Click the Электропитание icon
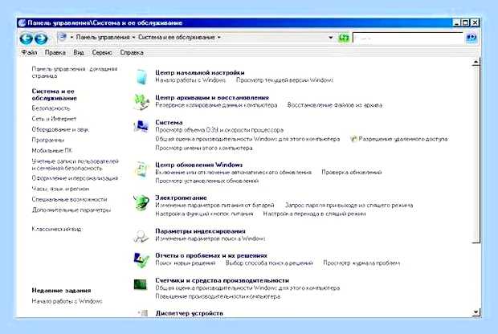Image resolution: width=498 pixels, height=334 pixels. tap(141, 202)
